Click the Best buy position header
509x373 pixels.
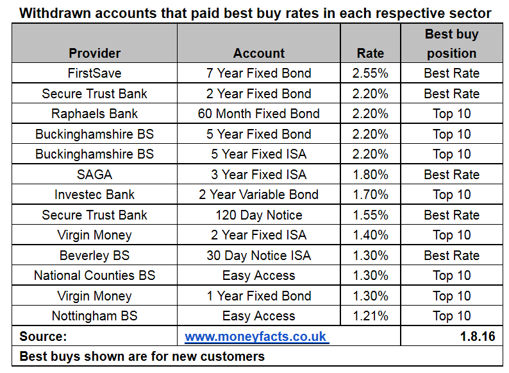pyautogui.click(x=451, y=44)
